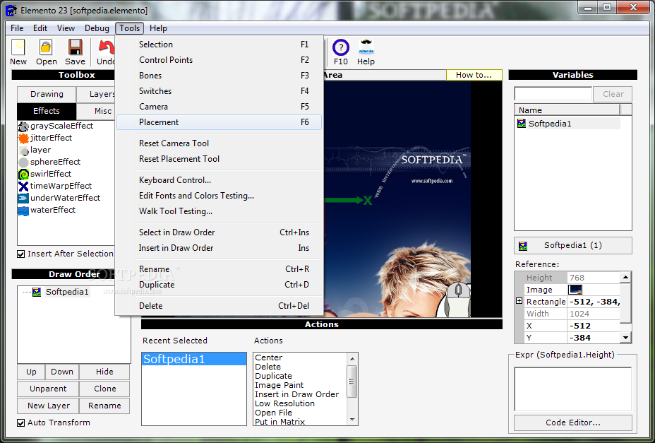Expand the Rectangle property row
This screenshot has height=443, width=655.
(x=519, y=301)
